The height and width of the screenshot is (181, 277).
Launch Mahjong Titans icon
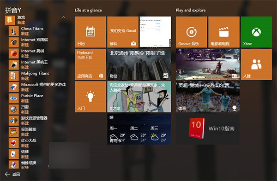click(x=13, y=76)
